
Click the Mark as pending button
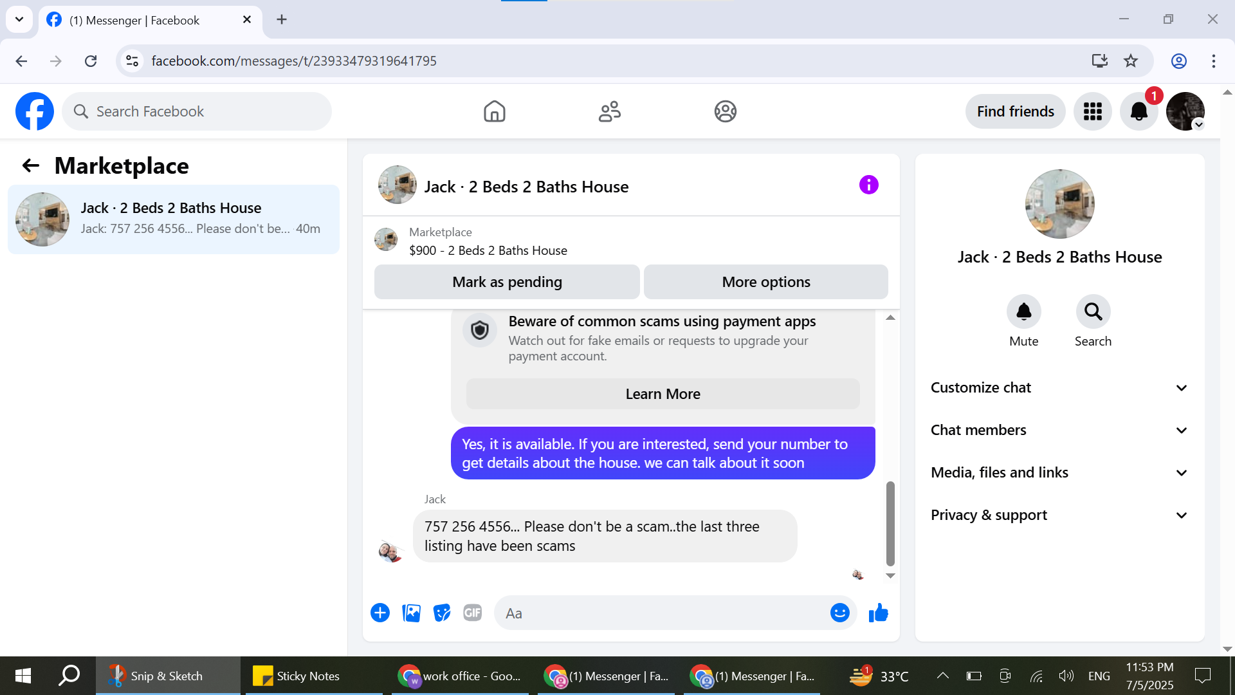click(507, 282)
